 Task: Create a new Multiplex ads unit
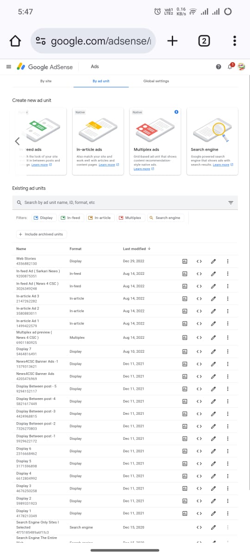155,141
